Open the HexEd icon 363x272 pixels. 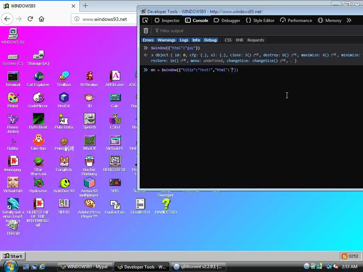click(x=64, y=100)
